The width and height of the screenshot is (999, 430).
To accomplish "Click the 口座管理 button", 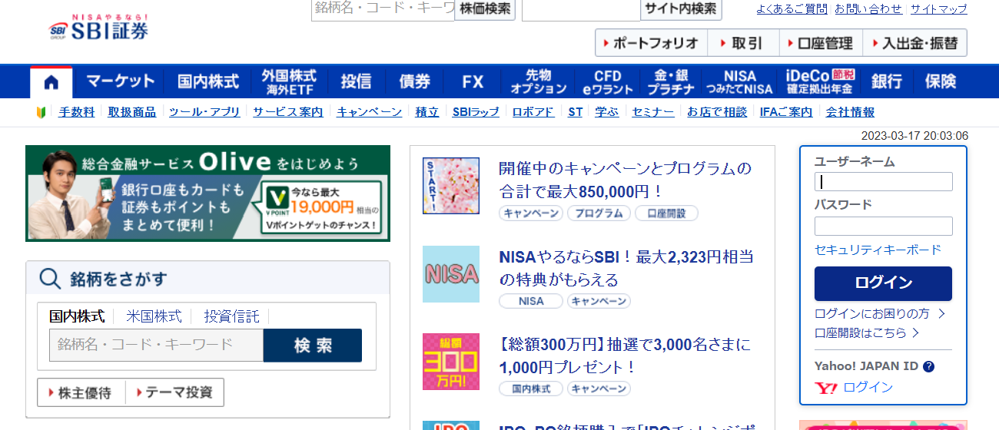I will [821, 43].
